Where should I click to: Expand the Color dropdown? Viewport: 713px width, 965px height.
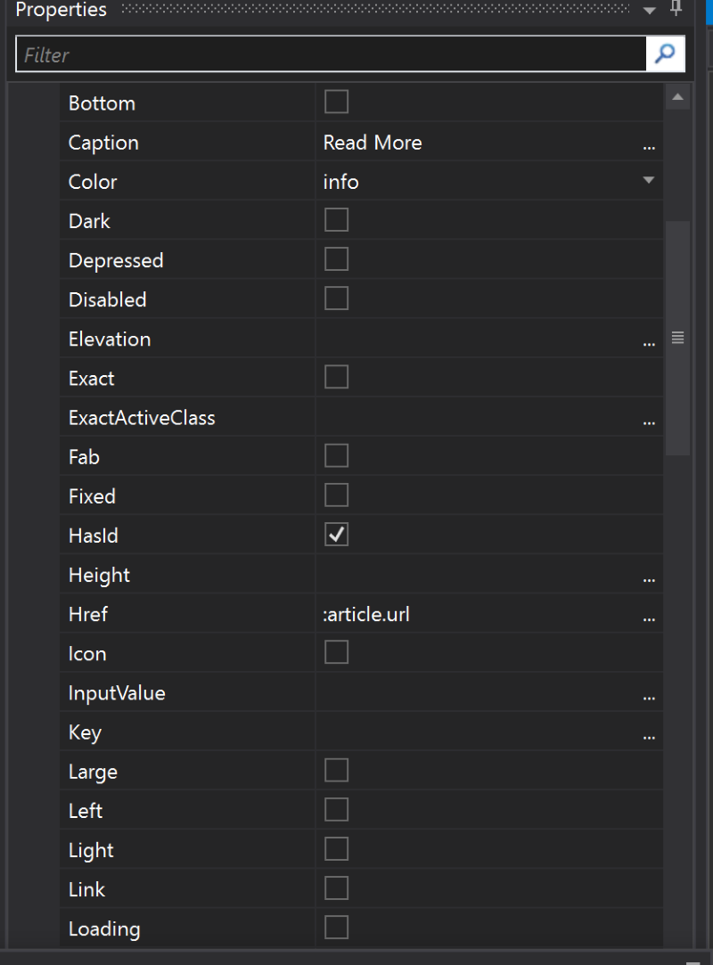coord(648,181)
